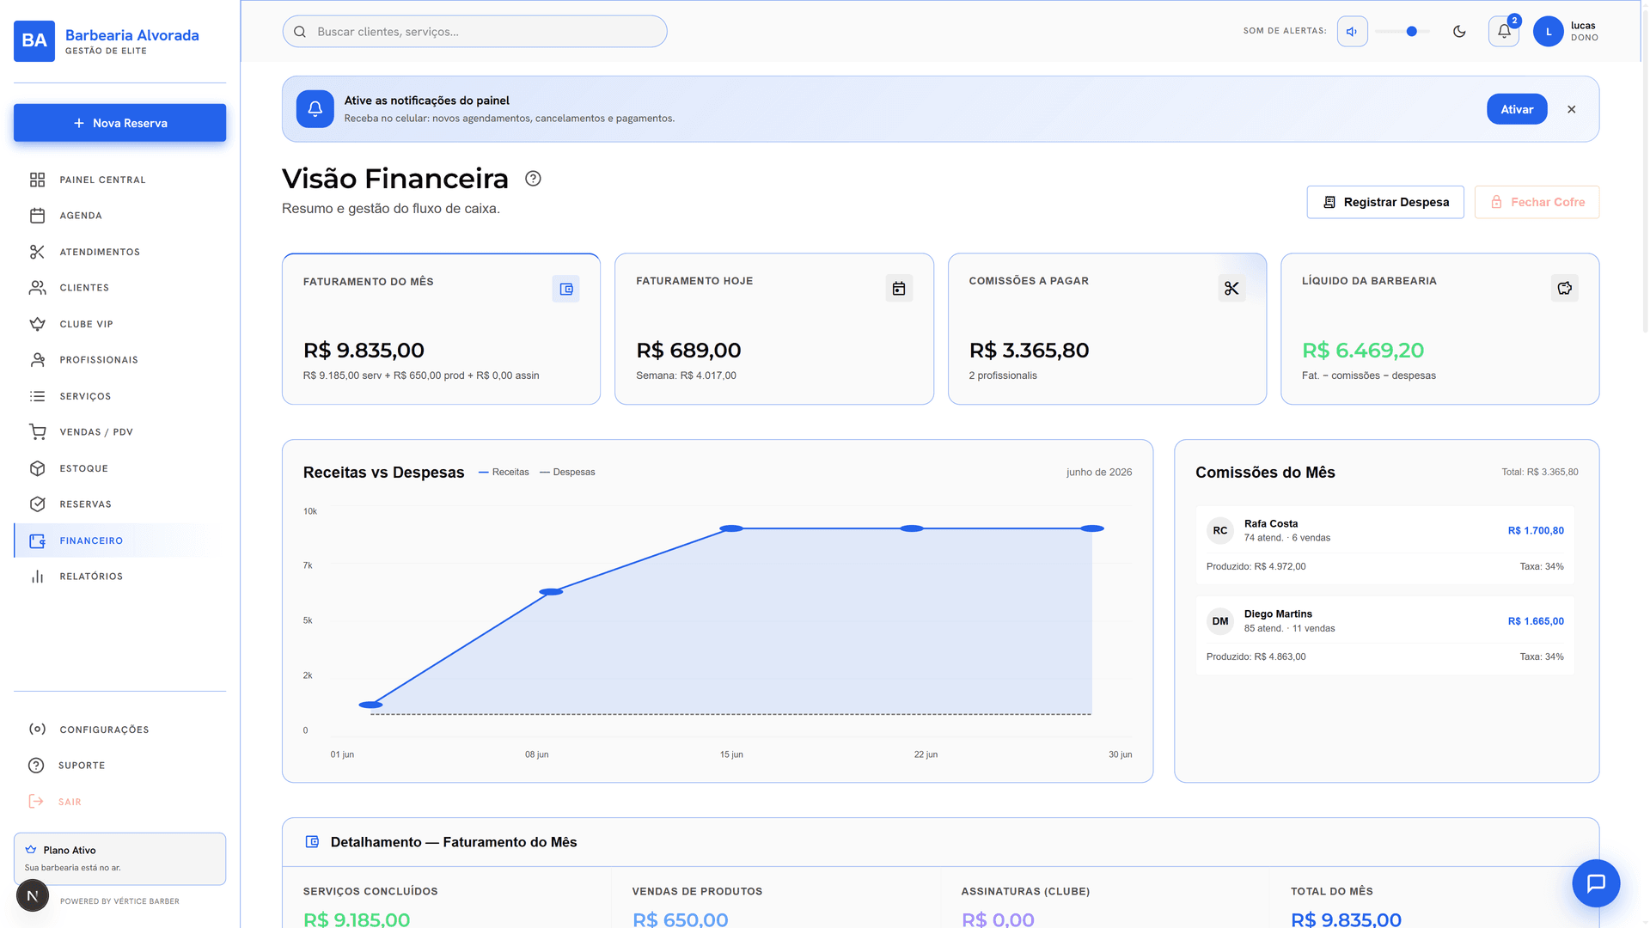Viewport: 1650px width, 928px height.
Task: Open the chat support bubble
Action: [x=1596, y=883]
